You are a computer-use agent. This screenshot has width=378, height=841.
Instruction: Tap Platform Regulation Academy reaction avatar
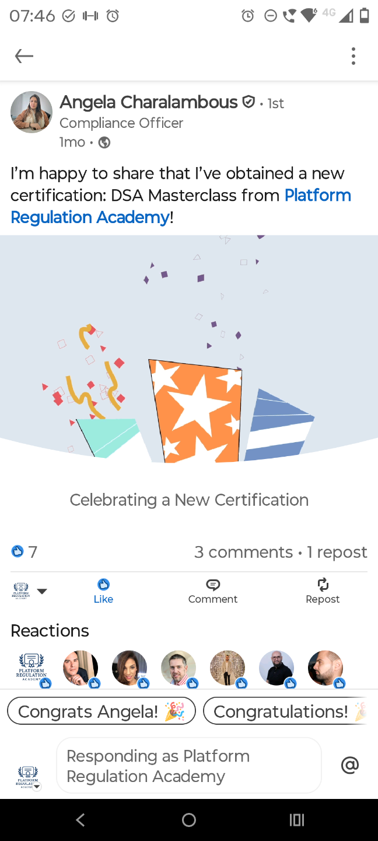click(32, 669)
